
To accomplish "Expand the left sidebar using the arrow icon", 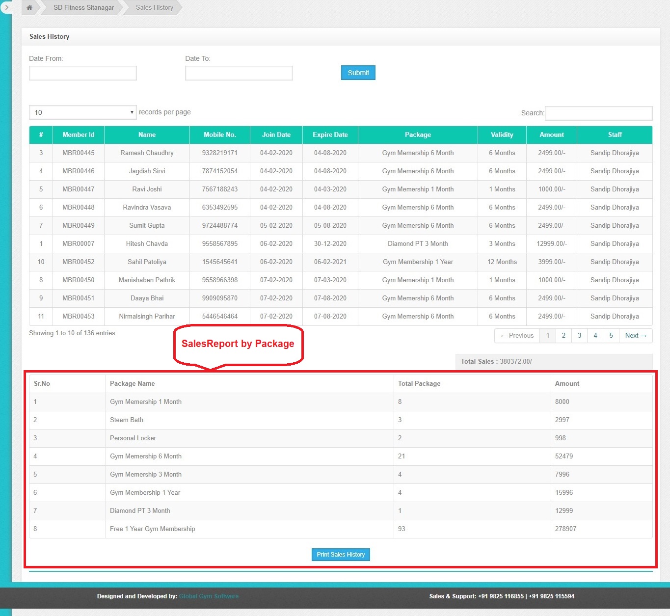I will [x=6, y=8].
